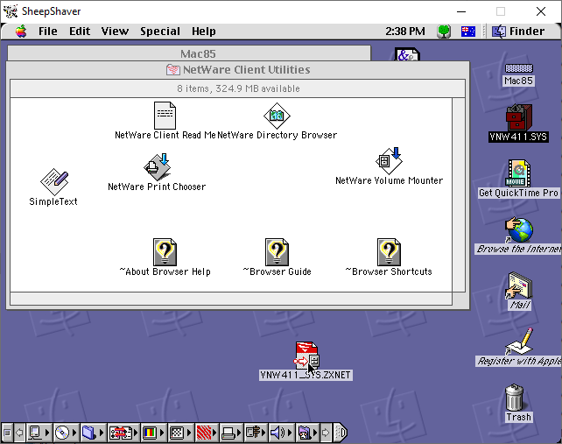Open the Edit menu
562x444 pixels.
pos(80,32)
